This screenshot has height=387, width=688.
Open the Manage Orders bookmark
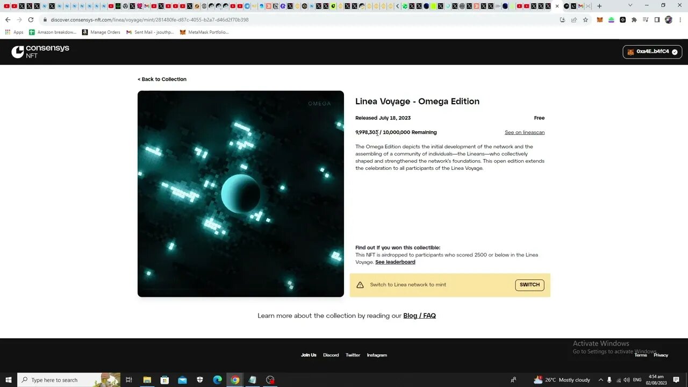101,32
